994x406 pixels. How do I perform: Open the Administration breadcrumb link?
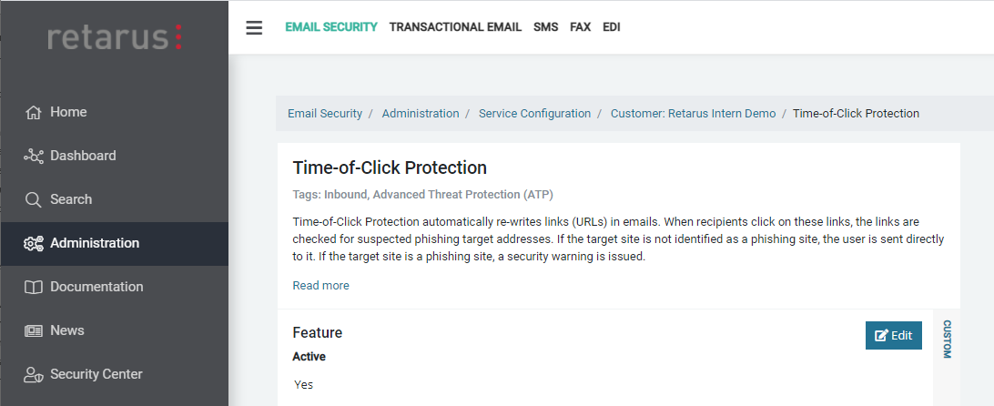[421, 114]
